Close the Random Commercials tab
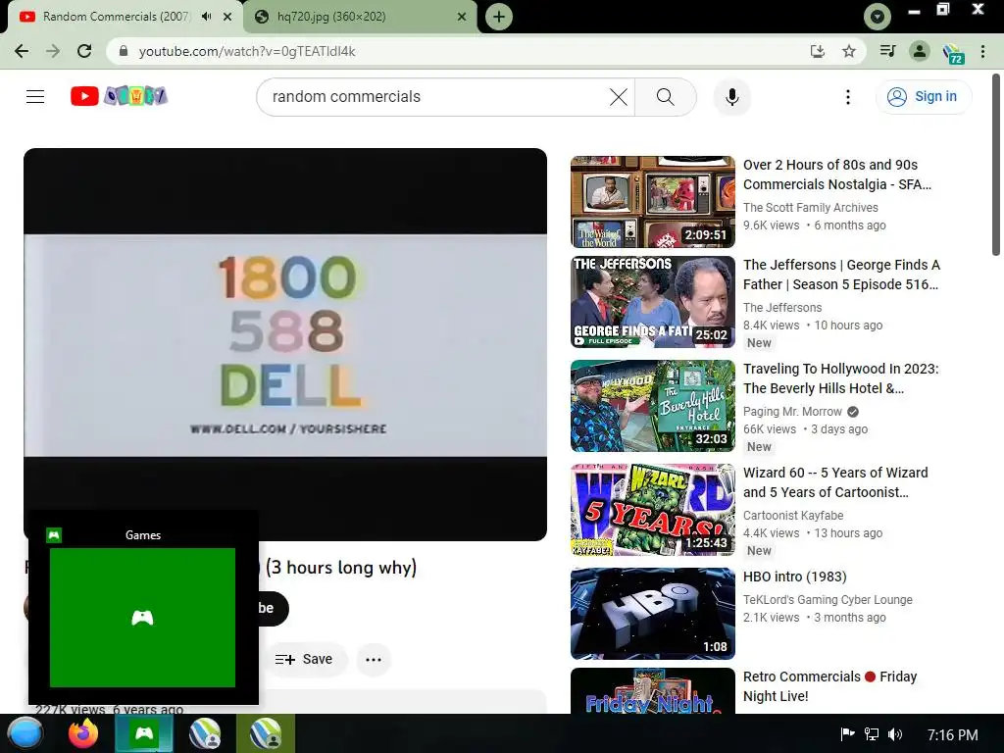The height and width of the screenshot is (753, 1004). click(227, 17)
